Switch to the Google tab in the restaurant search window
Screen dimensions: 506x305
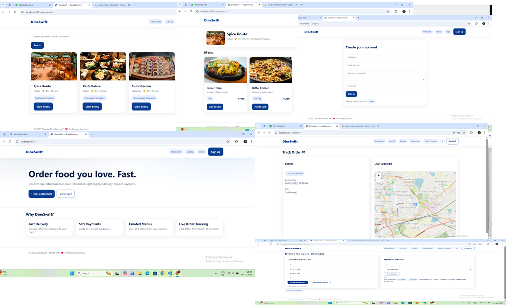112,5
